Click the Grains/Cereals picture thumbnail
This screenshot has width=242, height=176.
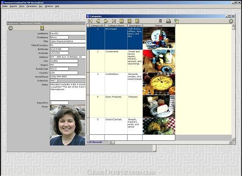159,126
